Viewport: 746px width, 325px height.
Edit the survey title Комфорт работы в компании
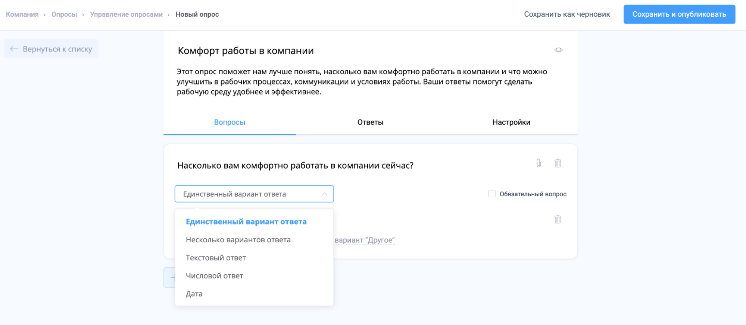(x=246, y=51)
